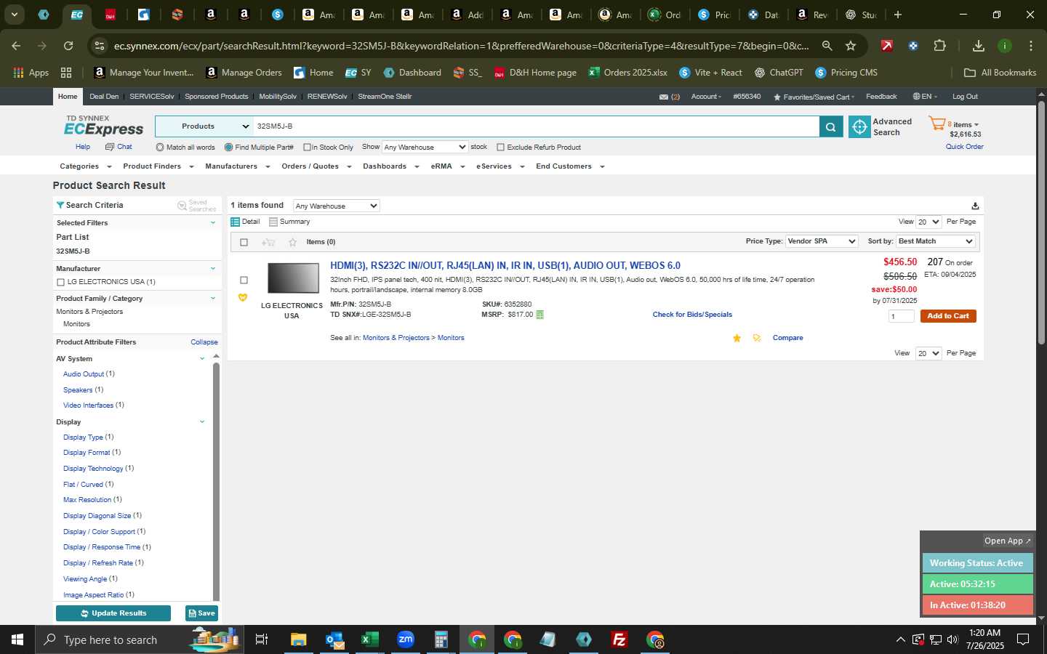Collapse the AV System attribute group

tap(202, 358)
